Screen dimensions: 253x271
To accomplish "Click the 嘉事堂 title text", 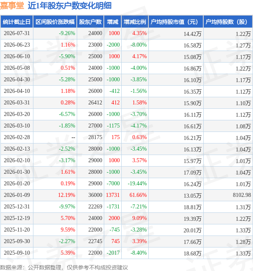I will click(x=12, y=6).
